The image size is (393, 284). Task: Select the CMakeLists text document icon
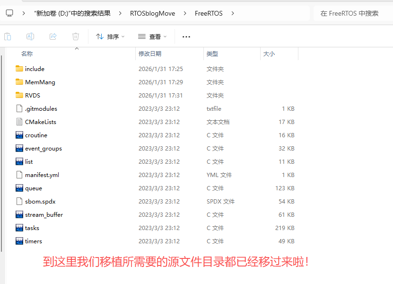[x=19, y=122]
